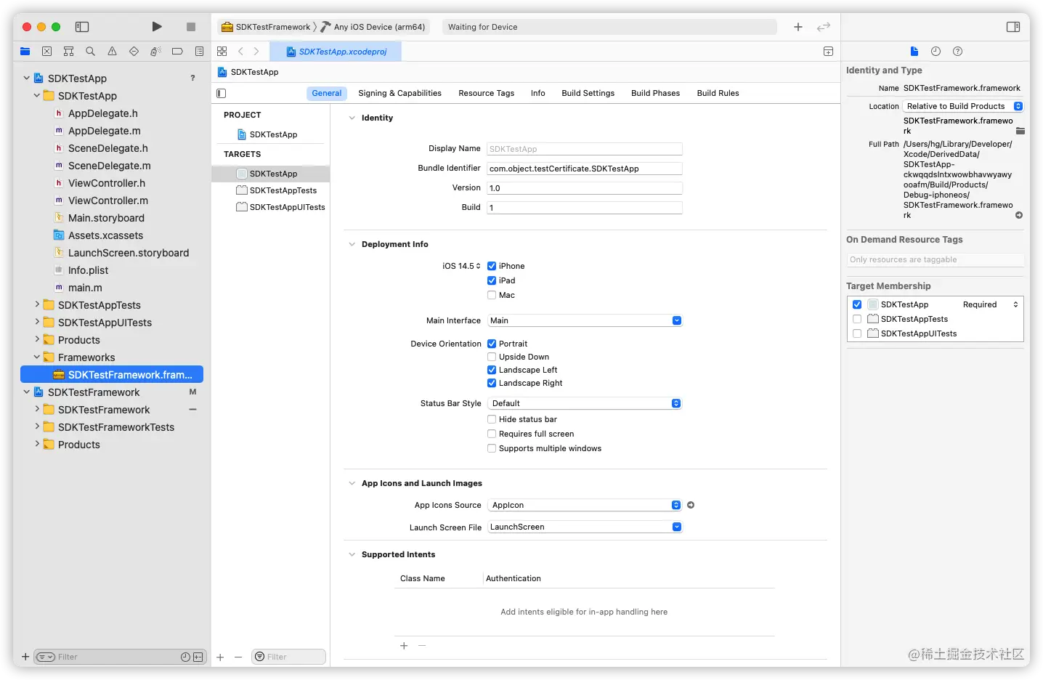The height and width of the screenshot is (680, 1043).
Task: Toggle the left navigator sidebar
Action: [x=82, y=27]
